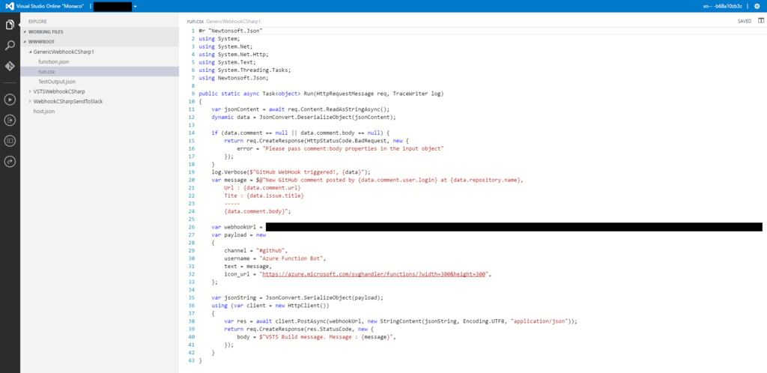This screenshot has width=767, height=373.
Task: Click "using System.Threading.Tasks;" line
Action: [x=243, y=70]
